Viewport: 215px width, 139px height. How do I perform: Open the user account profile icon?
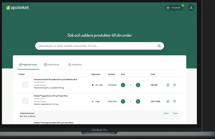pyautogui.click(x=191, y=8)
